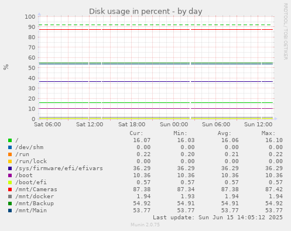291x231 pixels.
Task: Select the /mnt/Main legend label
Action: point(31,211)
